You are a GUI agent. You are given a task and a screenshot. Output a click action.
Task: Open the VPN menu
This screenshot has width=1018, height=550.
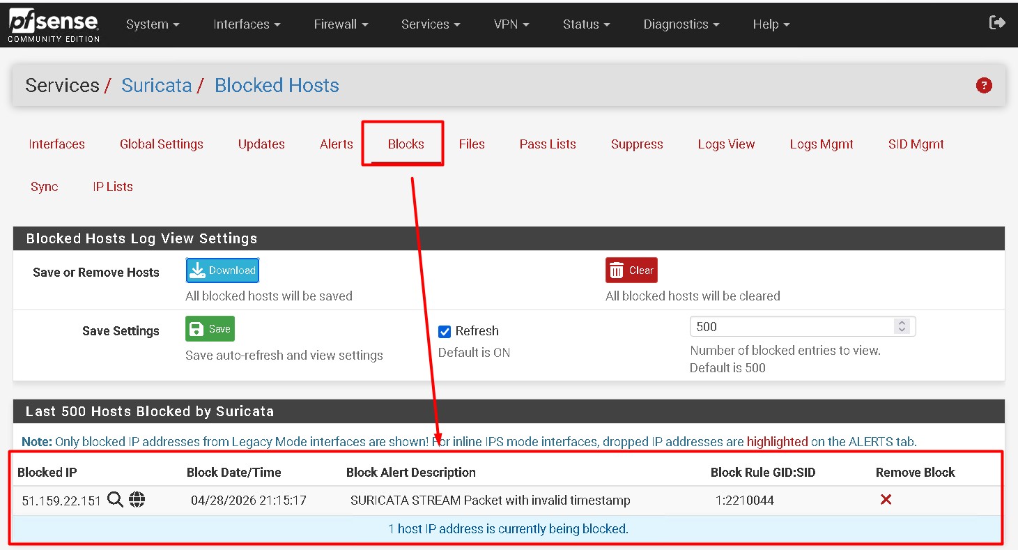pos(511,24)
